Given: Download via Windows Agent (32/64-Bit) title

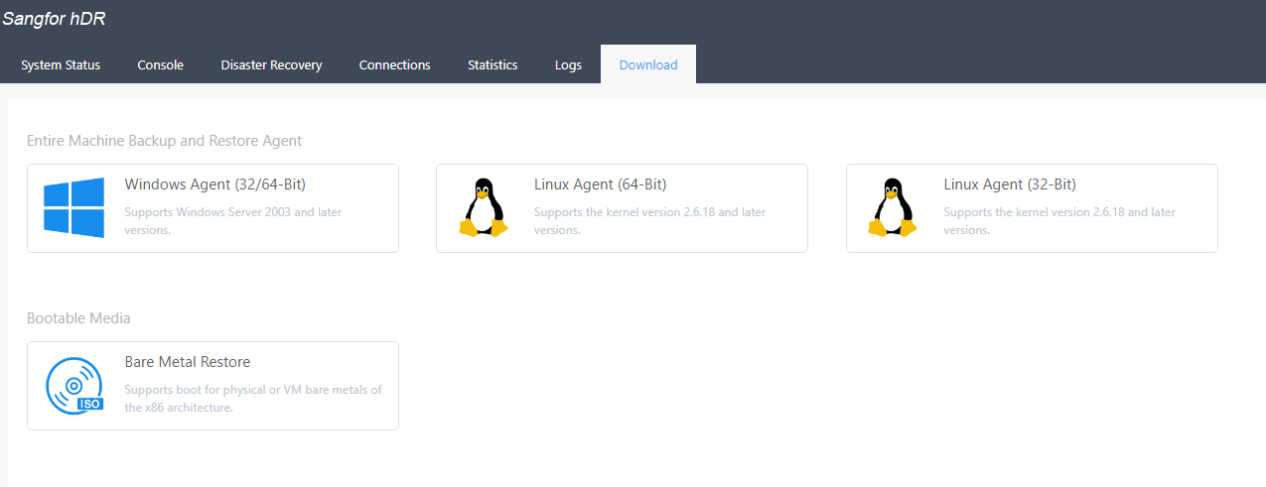Looking at the screenshot, I should (x=208, y=184).
